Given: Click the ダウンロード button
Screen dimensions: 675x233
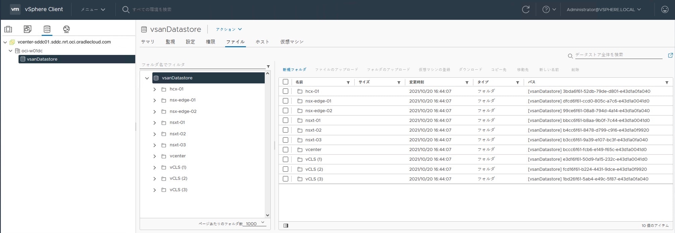Looking at the screenshot, I should point(470,70).
